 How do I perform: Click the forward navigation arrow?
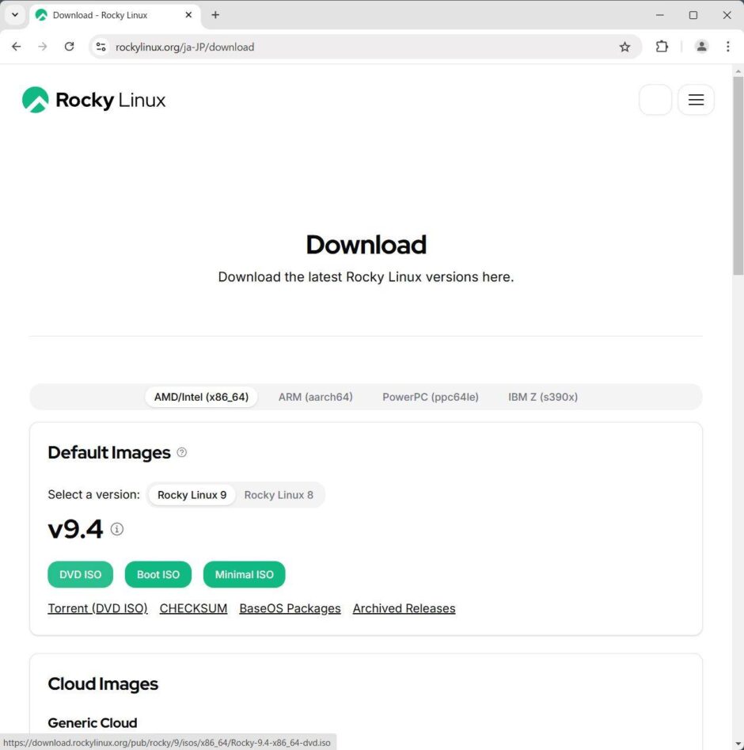[x=43, y=47]
